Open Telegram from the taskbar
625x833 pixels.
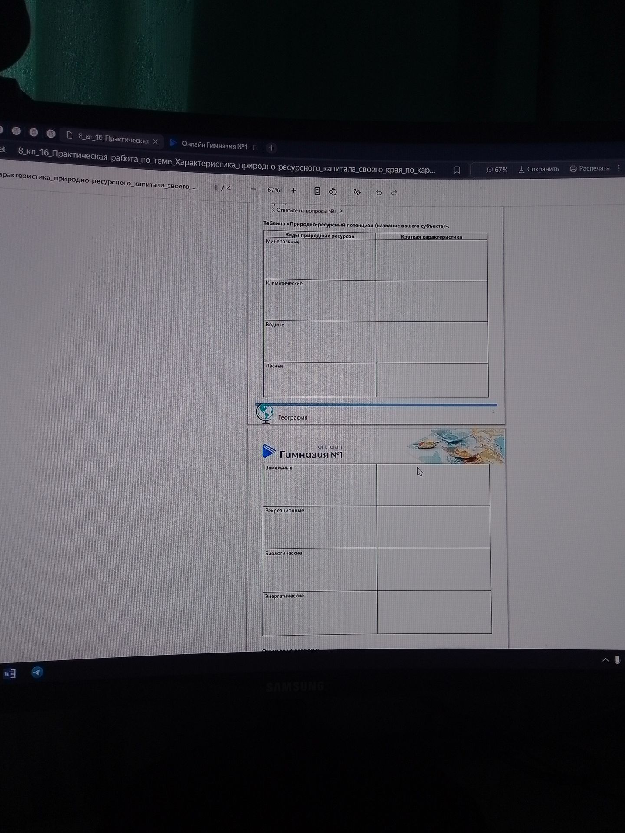(x=37, y=672)
